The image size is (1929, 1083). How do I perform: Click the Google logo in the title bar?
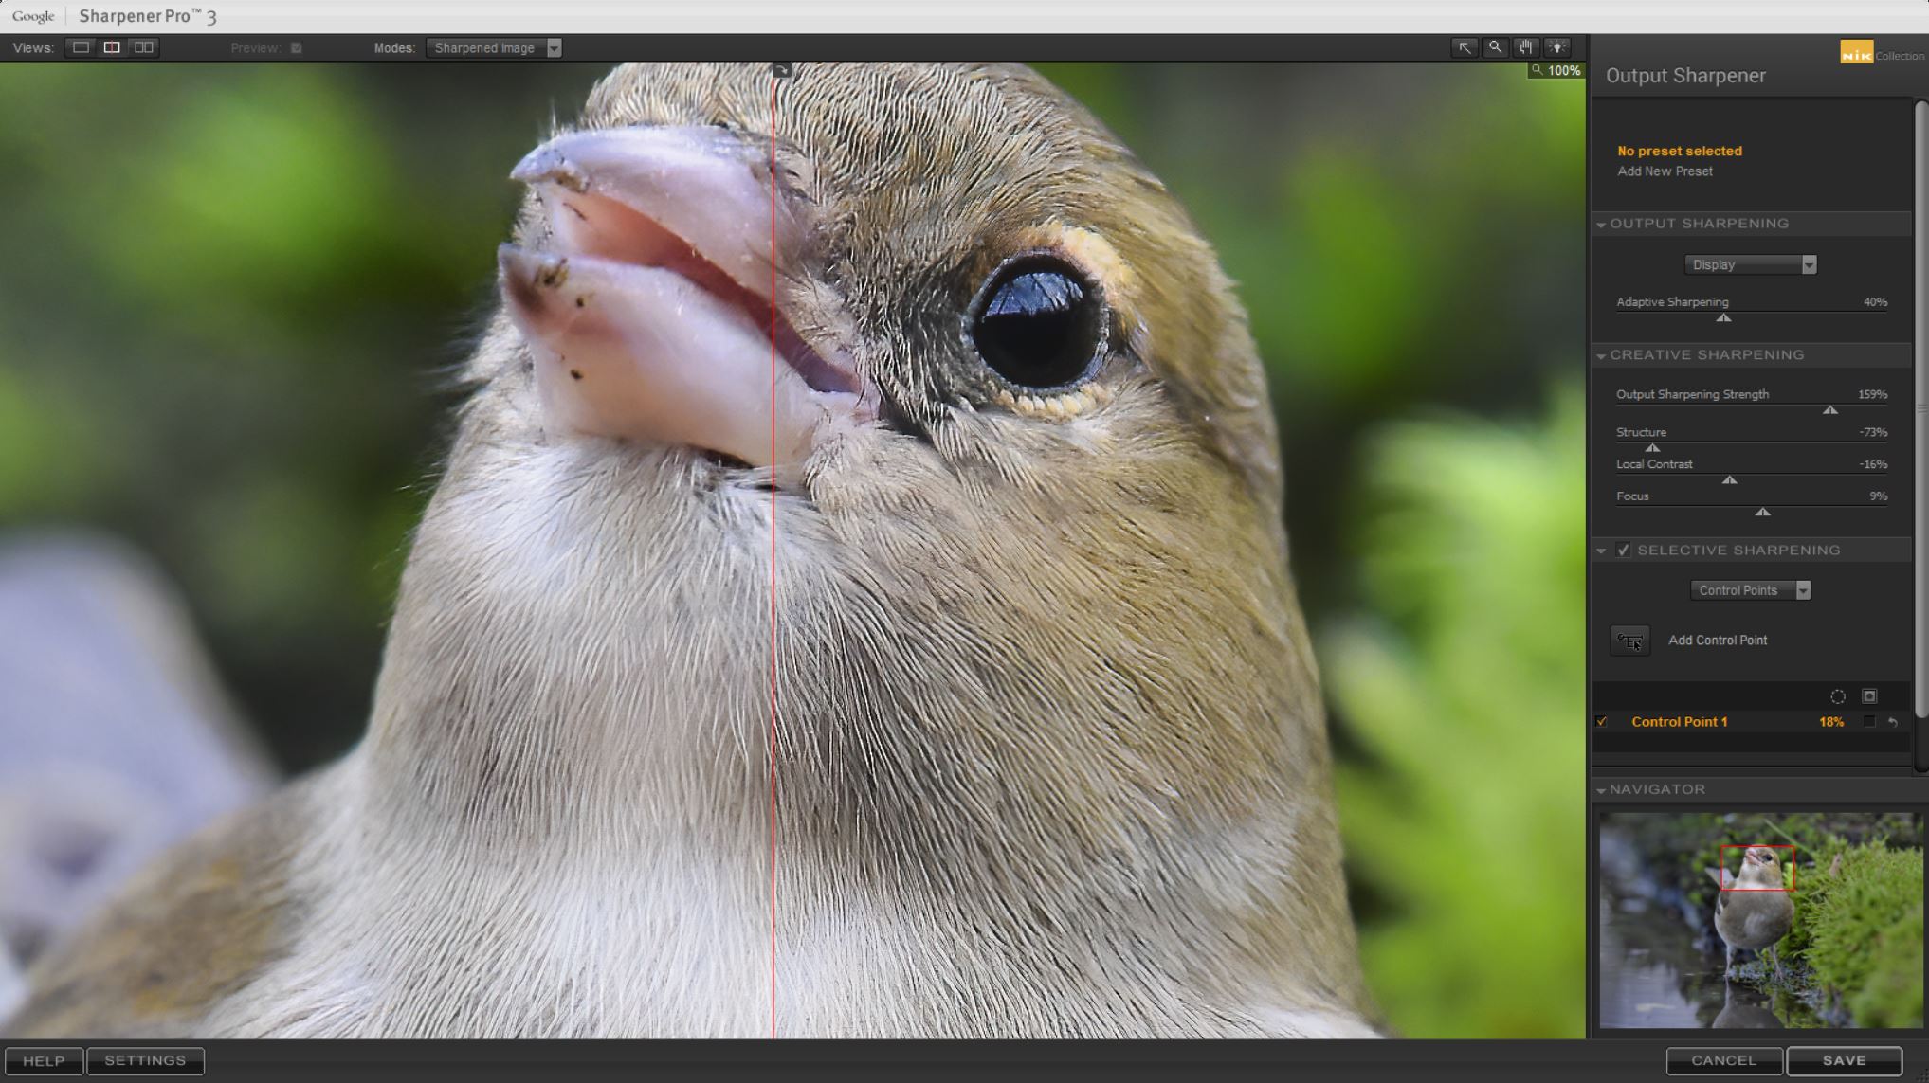click(33, 16)
